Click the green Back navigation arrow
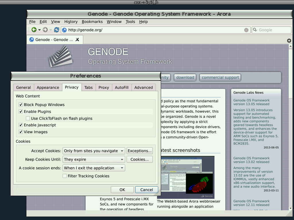 (x=34, y=30)
